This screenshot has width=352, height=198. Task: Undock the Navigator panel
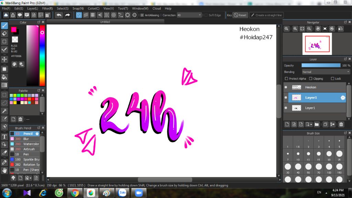(x=345, y=22)
